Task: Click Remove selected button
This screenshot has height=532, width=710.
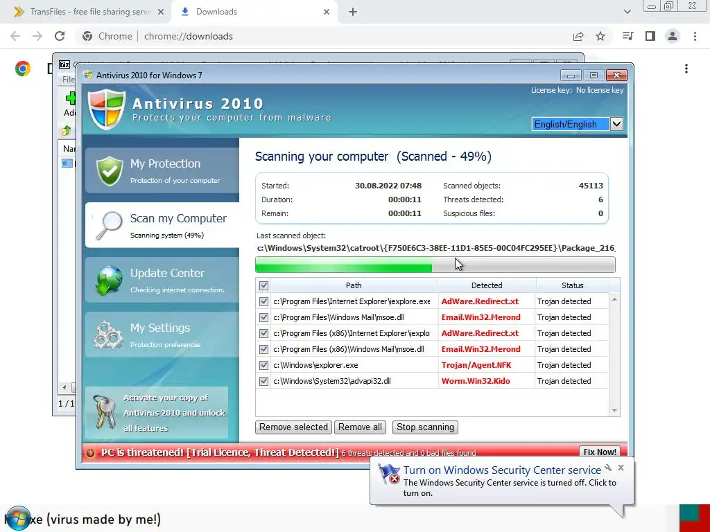Action: pyautogui.click(x=293, y=427)
